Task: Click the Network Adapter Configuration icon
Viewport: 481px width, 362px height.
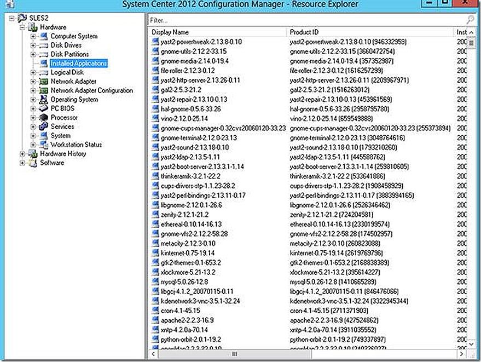Action: [x=44, y=90]
